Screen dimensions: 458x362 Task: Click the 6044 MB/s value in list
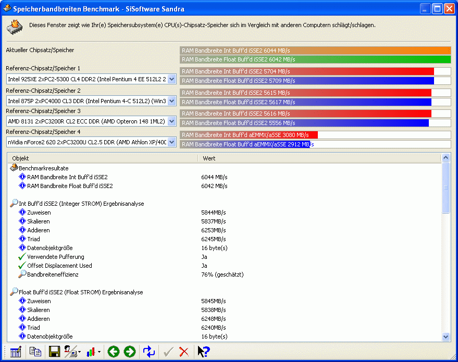click(x=214, y=177)
